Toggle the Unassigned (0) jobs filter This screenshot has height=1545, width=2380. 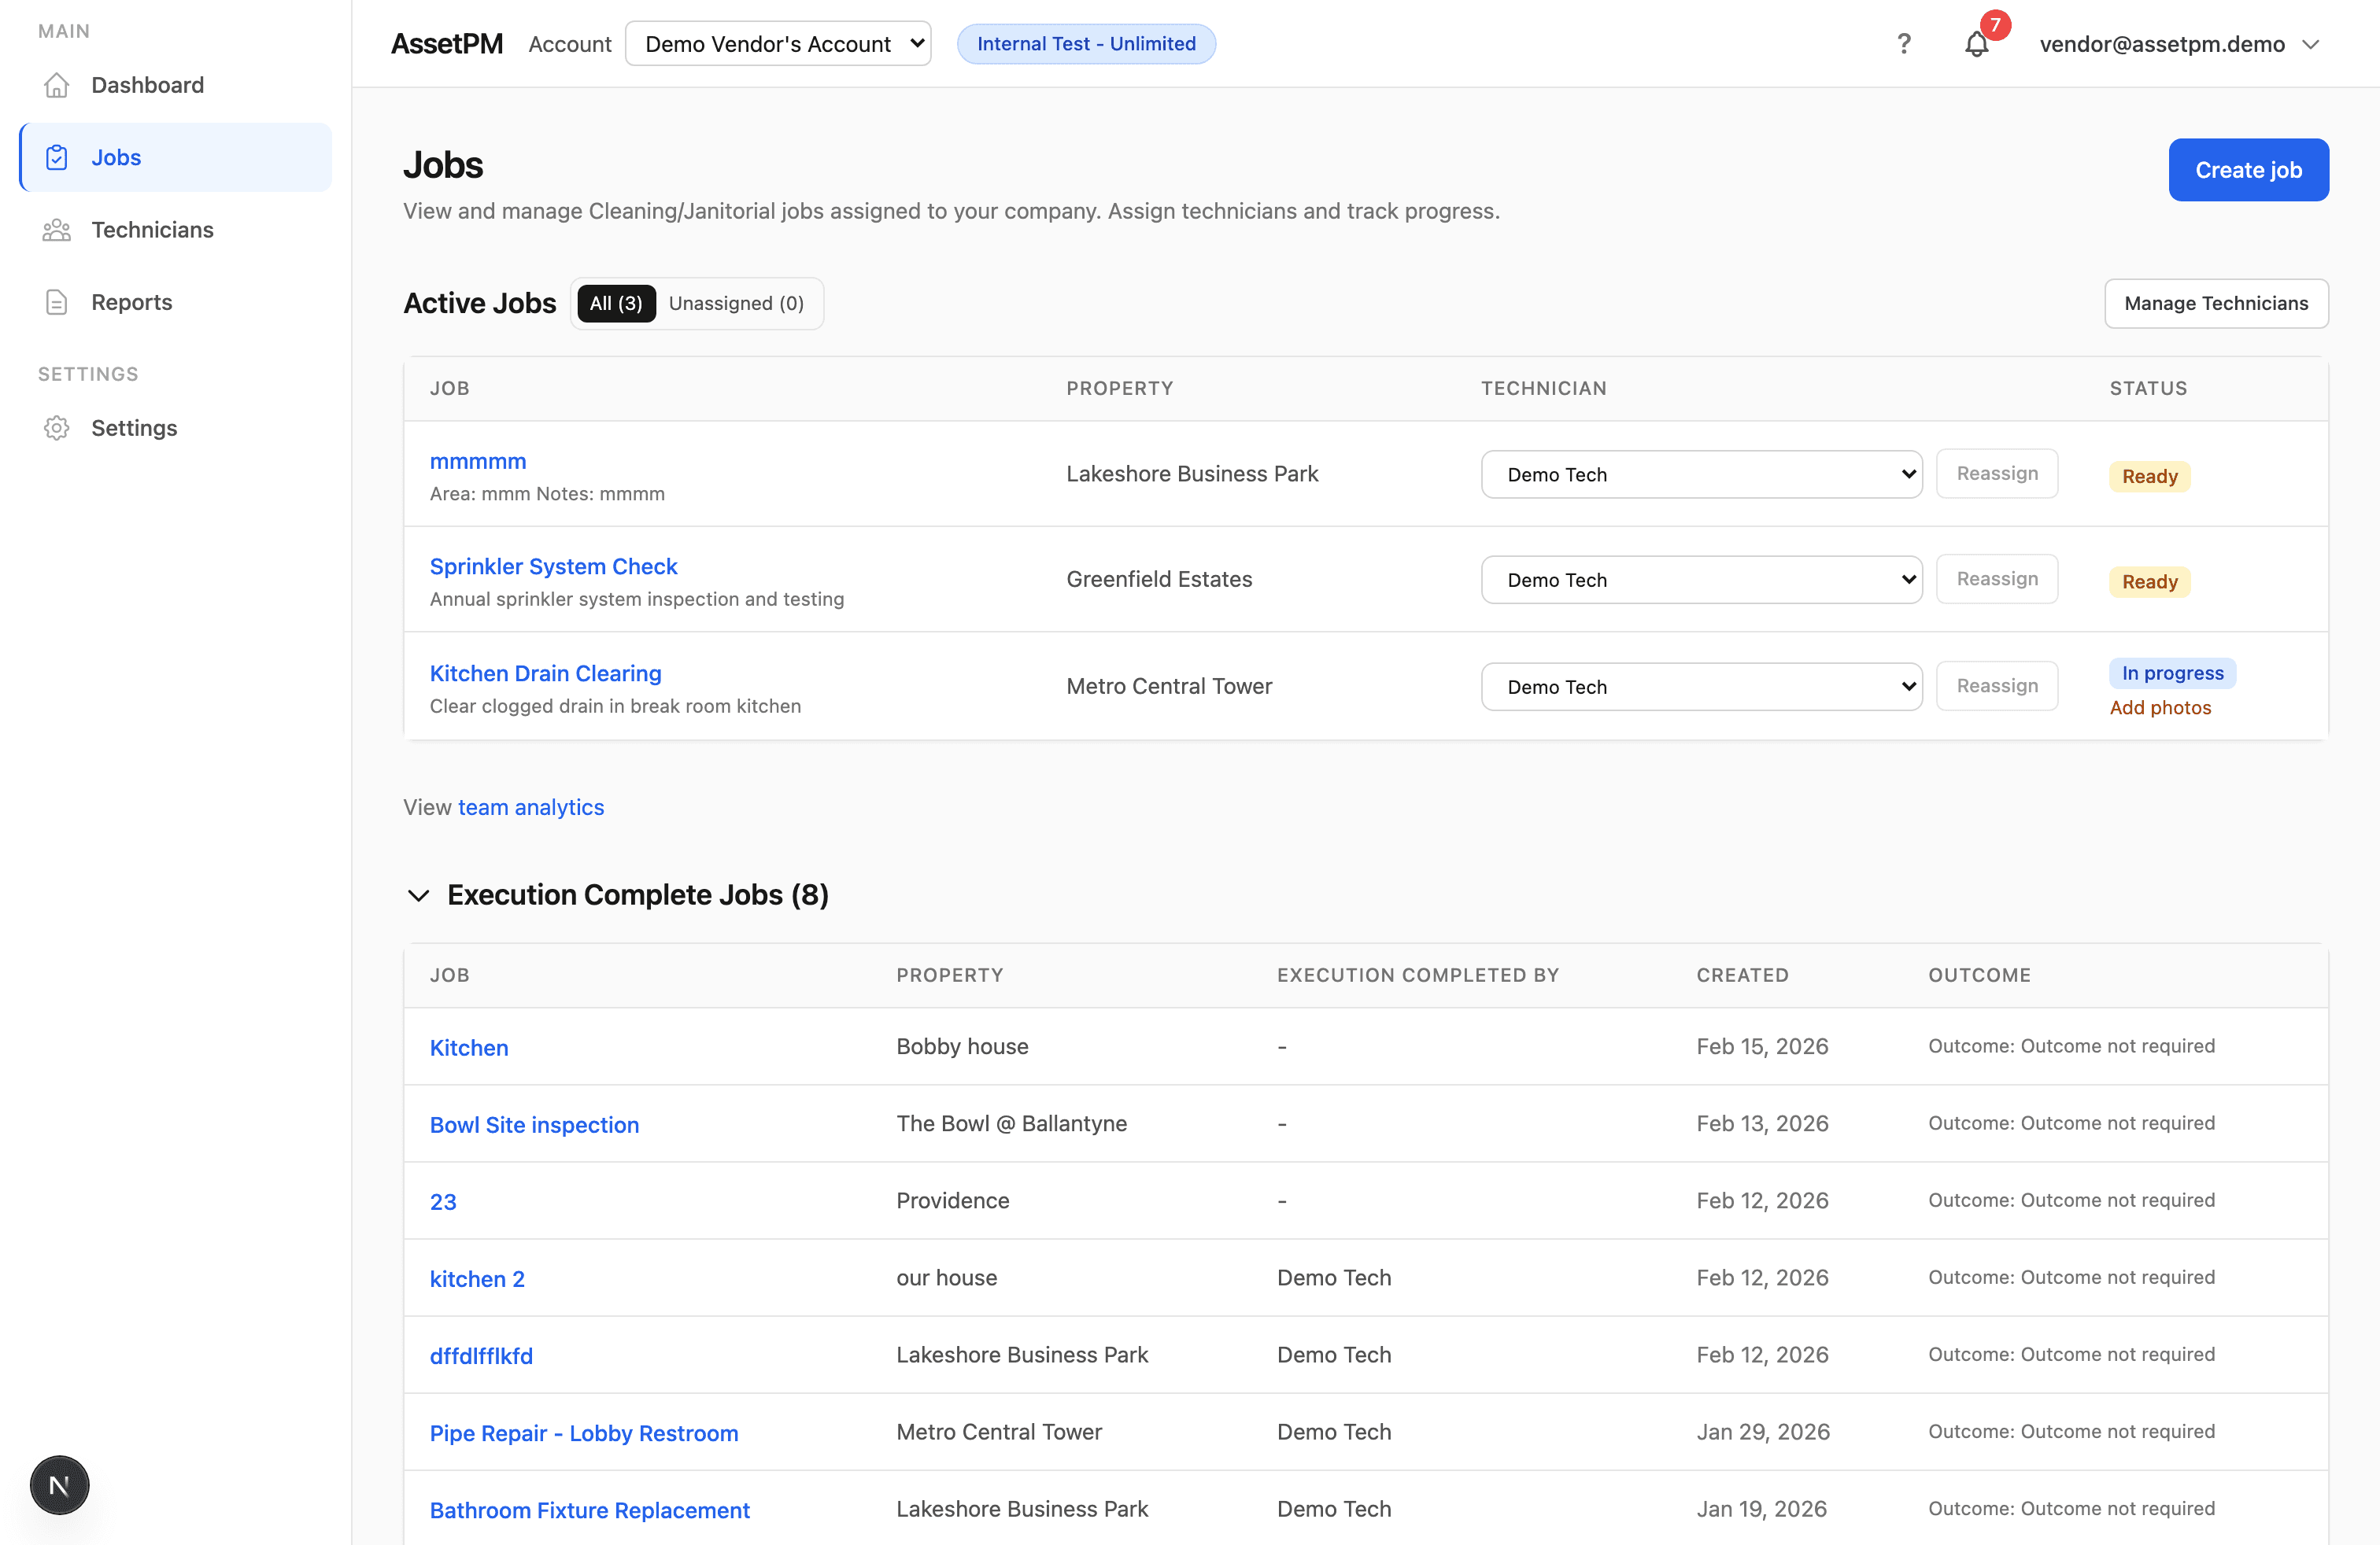737,303
